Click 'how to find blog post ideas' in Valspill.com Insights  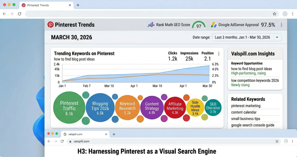coord(251,69)
